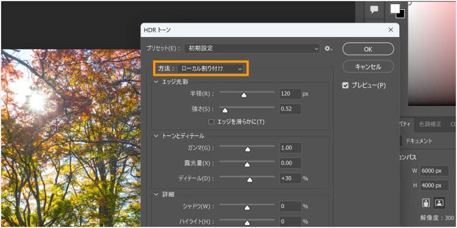Click the 半径(R) value field showing 120

coord(290,94)
